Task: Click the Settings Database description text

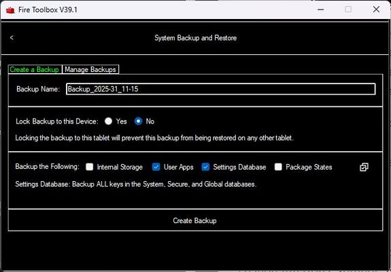Action: (x=135, y=184)
